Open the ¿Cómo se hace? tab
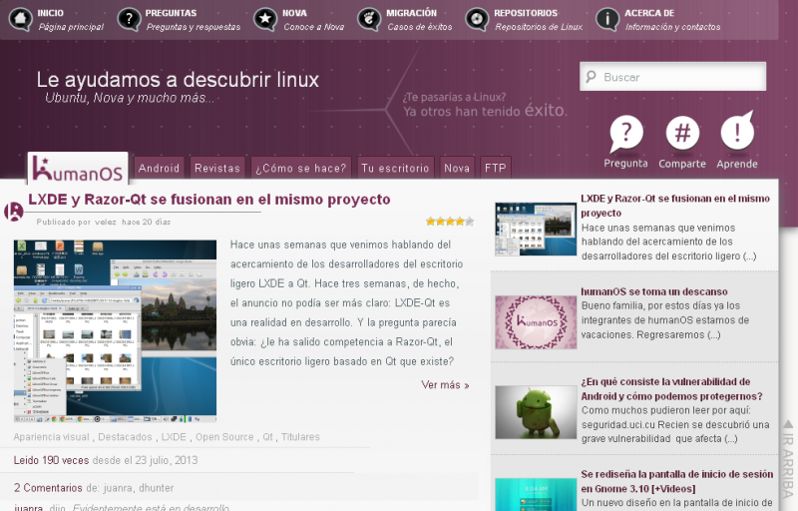This screenshot has width=798, height=511. pyautogui.click(x=301, y=168)
